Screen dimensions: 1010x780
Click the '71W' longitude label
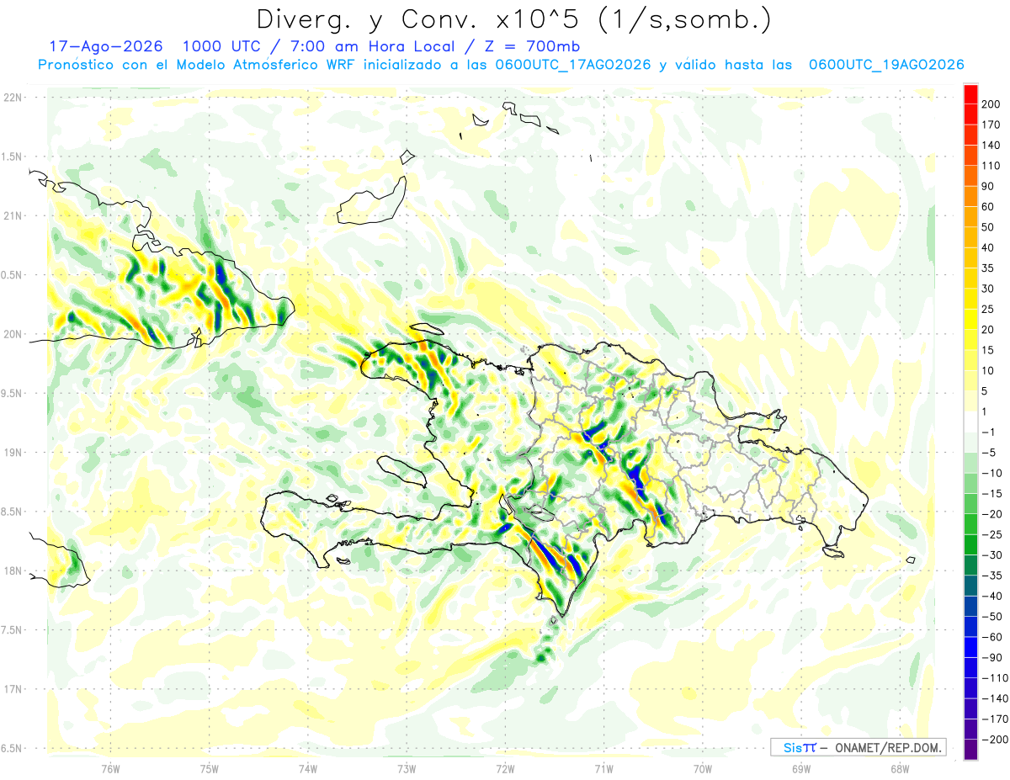[x=603, y=769]
